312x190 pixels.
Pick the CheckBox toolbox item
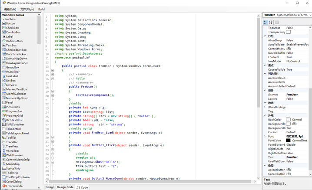pyautogui.click(x=10, y=28)
